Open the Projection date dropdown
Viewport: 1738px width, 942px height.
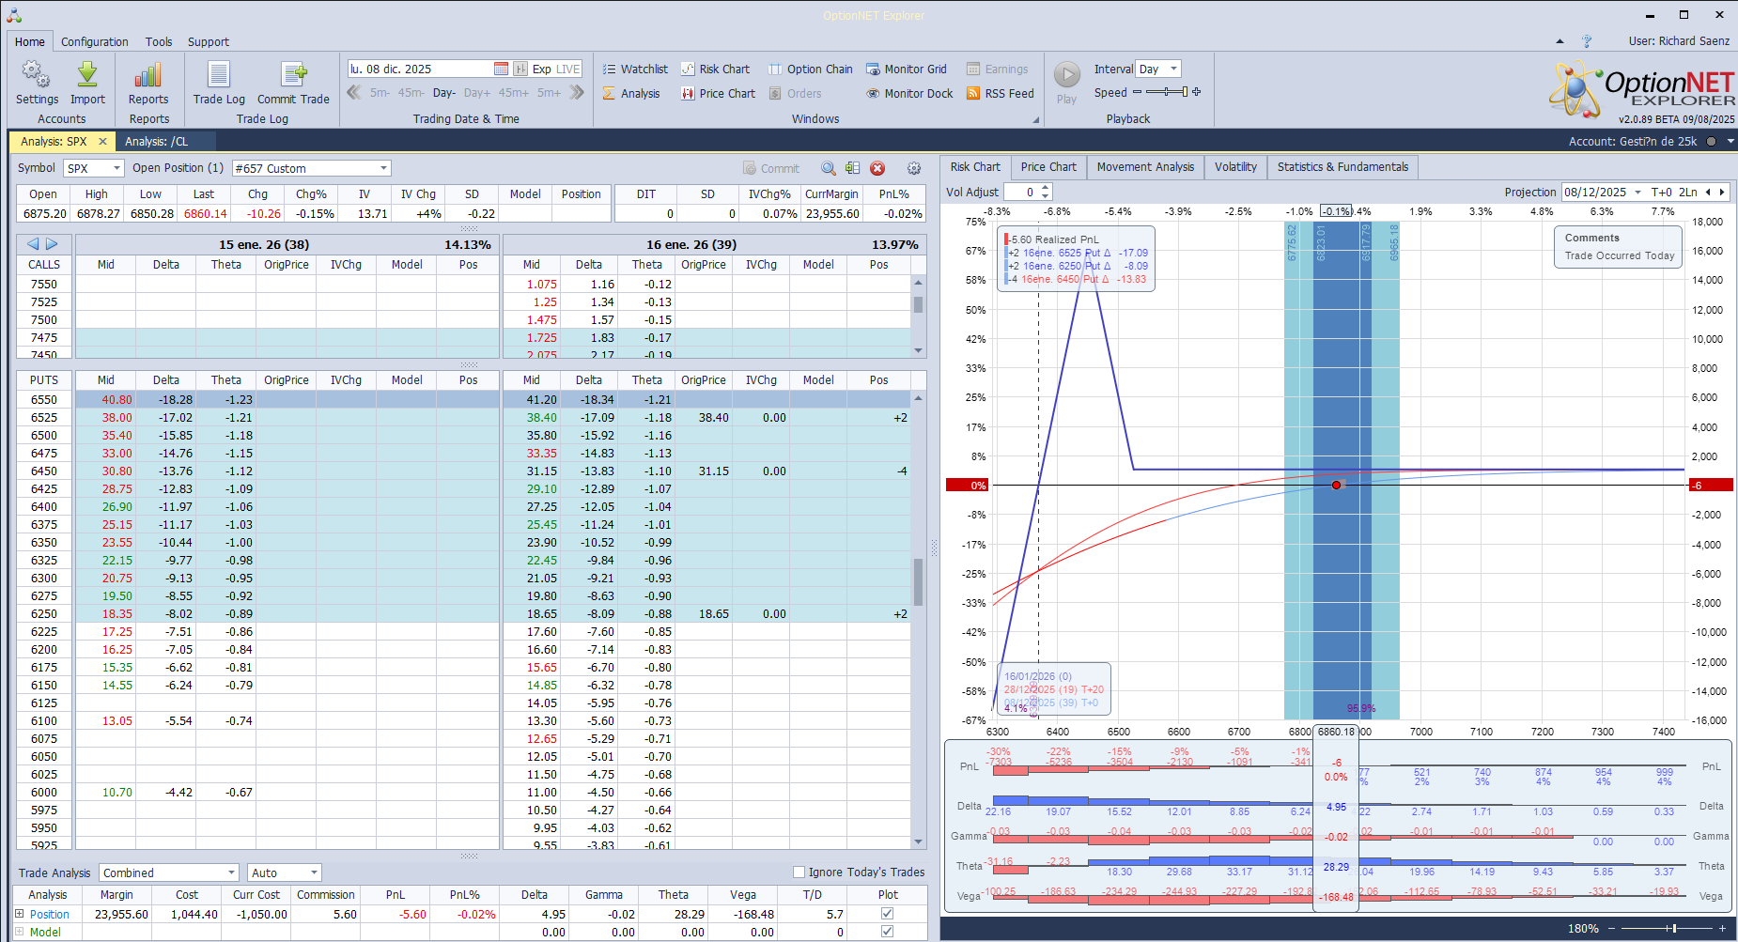[x=1637, y=192]
